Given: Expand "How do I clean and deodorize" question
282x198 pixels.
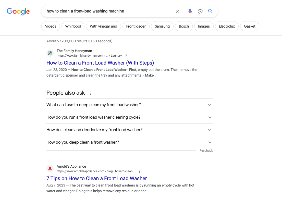Looking at the screenshot, I should tap(129, 130).
